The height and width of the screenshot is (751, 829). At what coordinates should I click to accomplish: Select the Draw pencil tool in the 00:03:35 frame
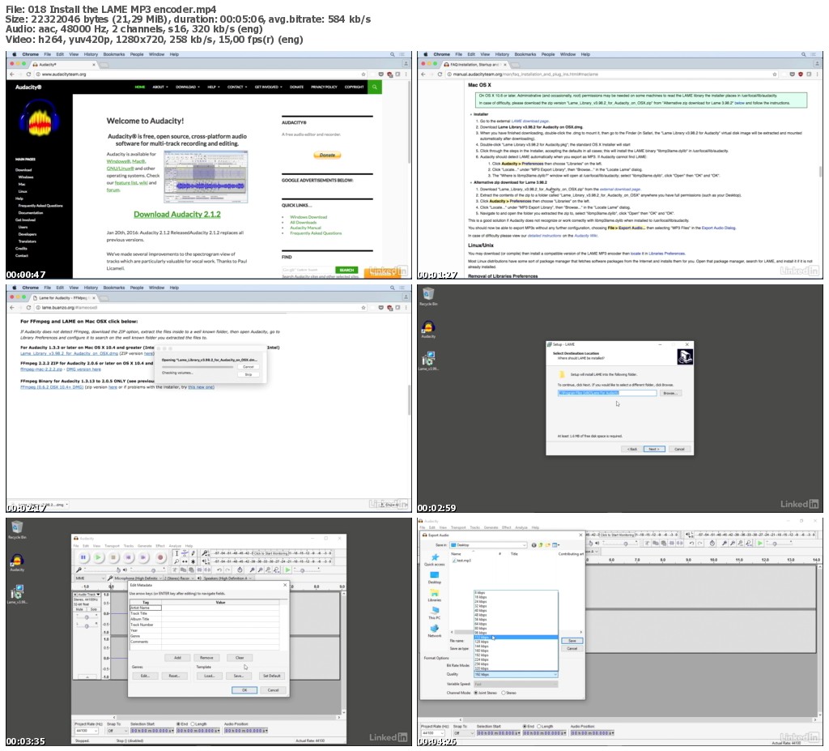(x=193, y=553)
